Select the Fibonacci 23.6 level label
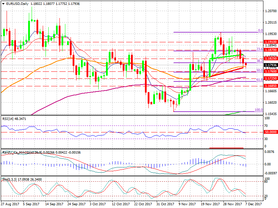 click(260, 49)
